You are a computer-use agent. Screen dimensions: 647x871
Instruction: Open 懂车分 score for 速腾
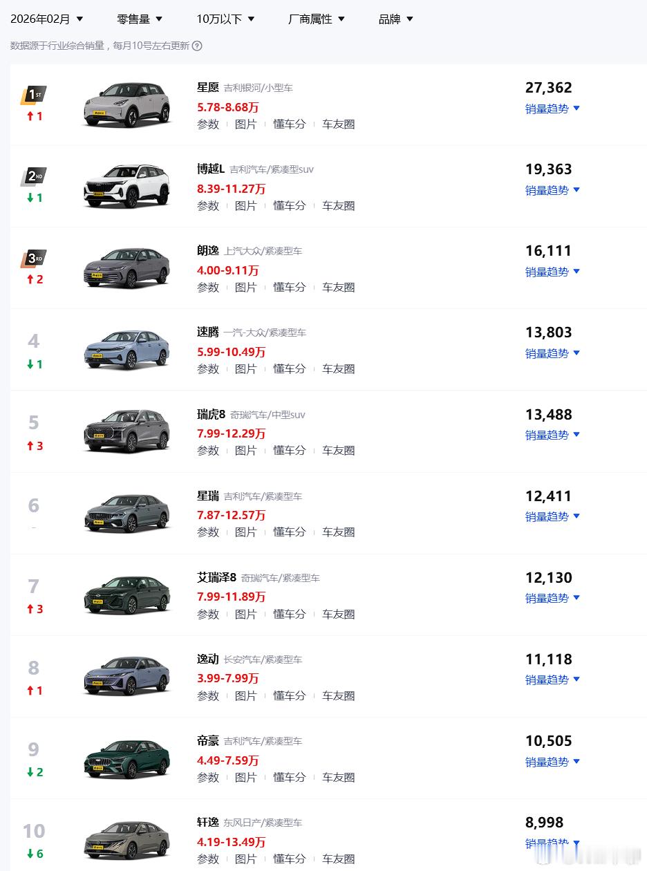(289, 369)
